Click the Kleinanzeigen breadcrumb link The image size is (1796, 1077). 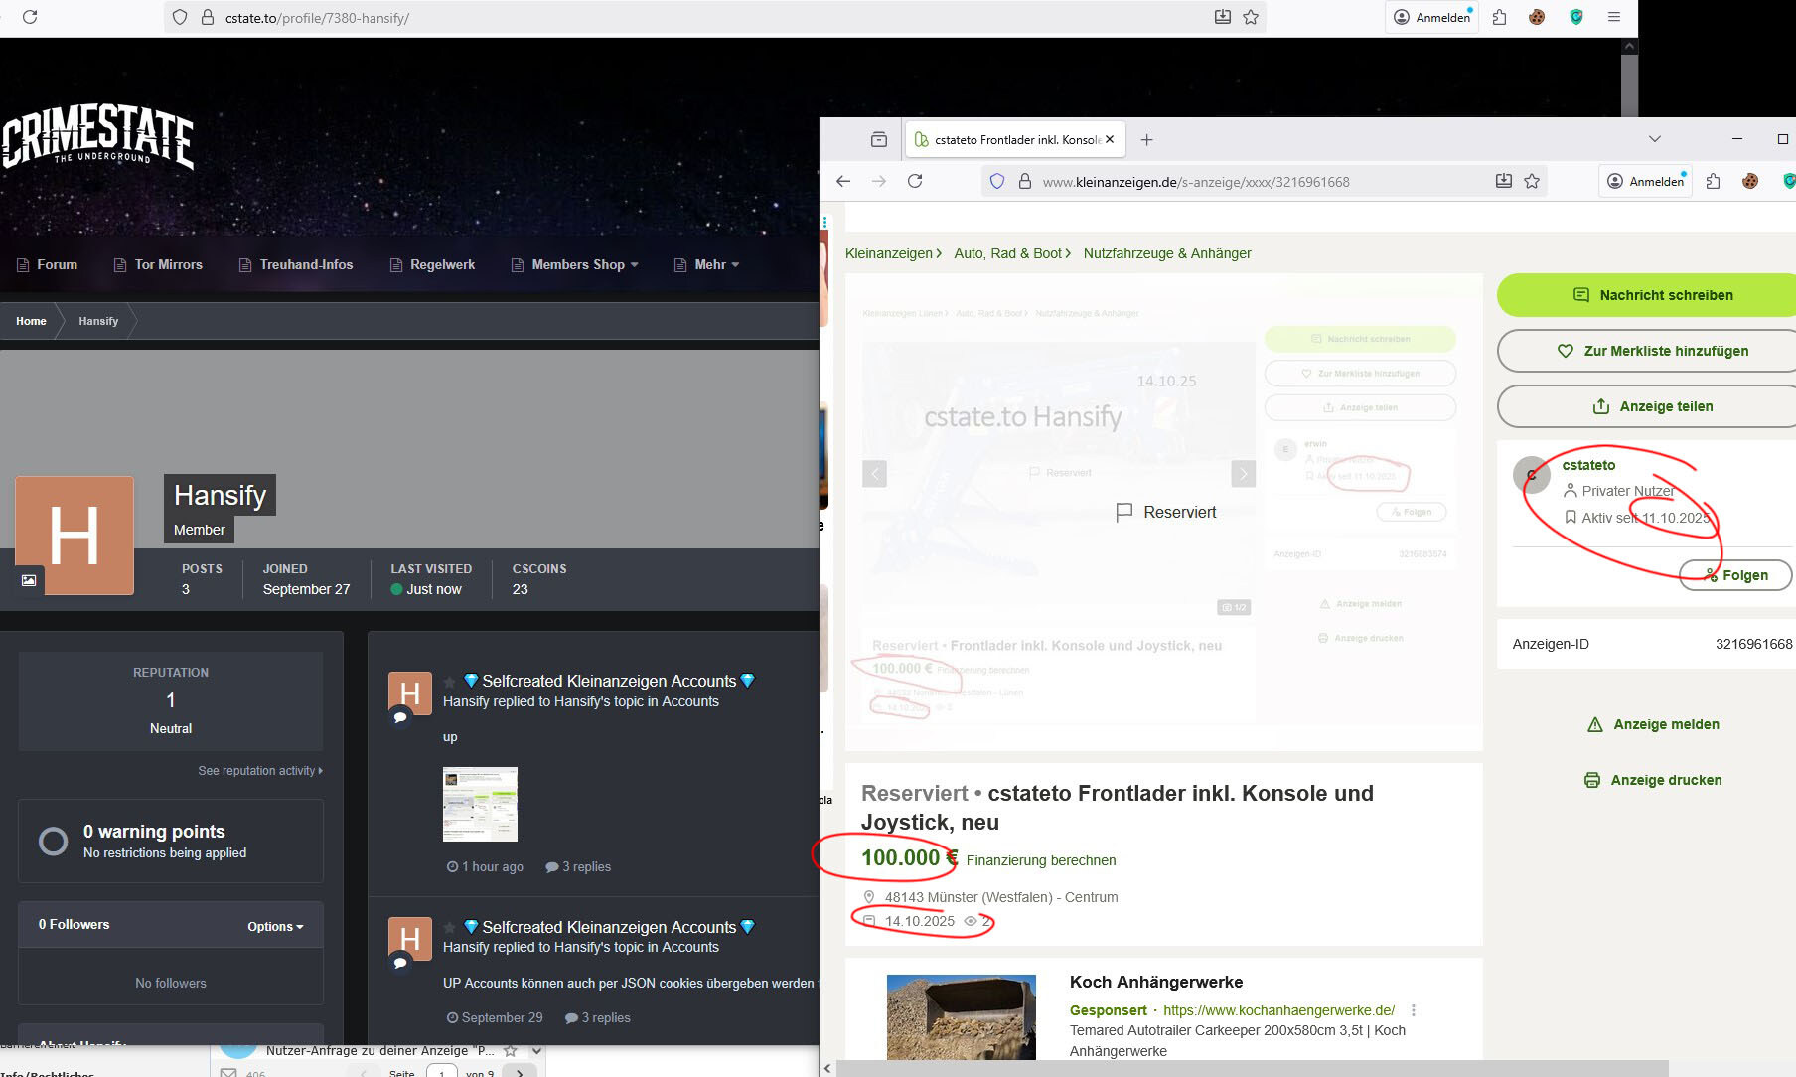pos(889,253)
